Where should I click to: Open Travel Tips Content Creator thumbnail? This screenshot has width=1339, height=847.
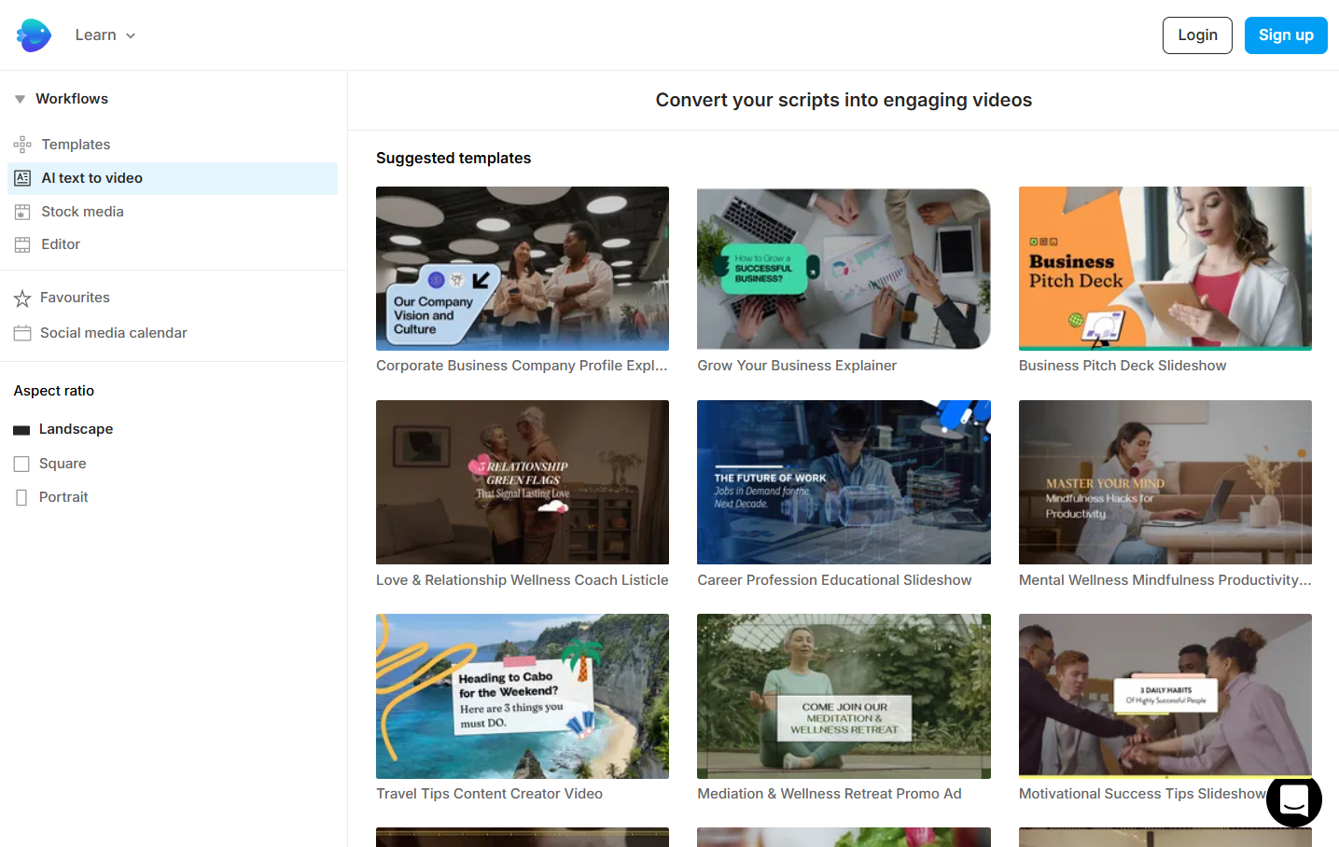523,696
